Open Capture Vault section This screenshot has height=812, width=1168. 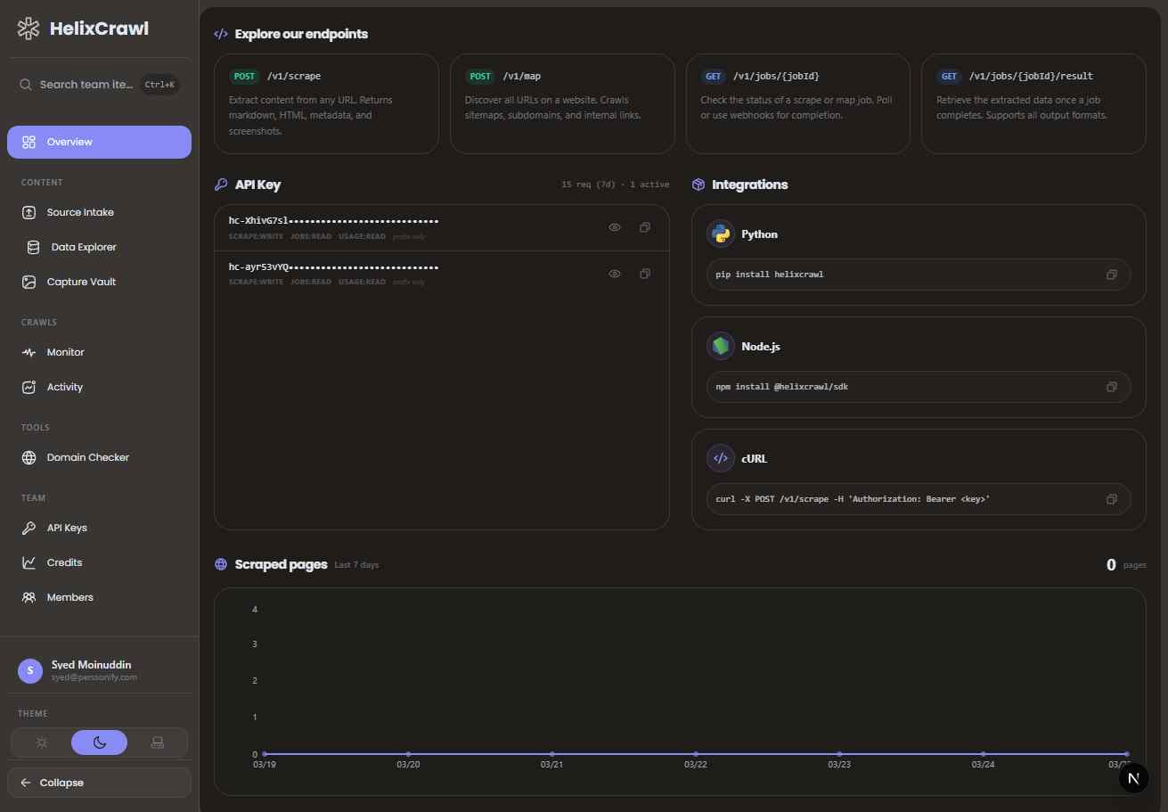99,282
